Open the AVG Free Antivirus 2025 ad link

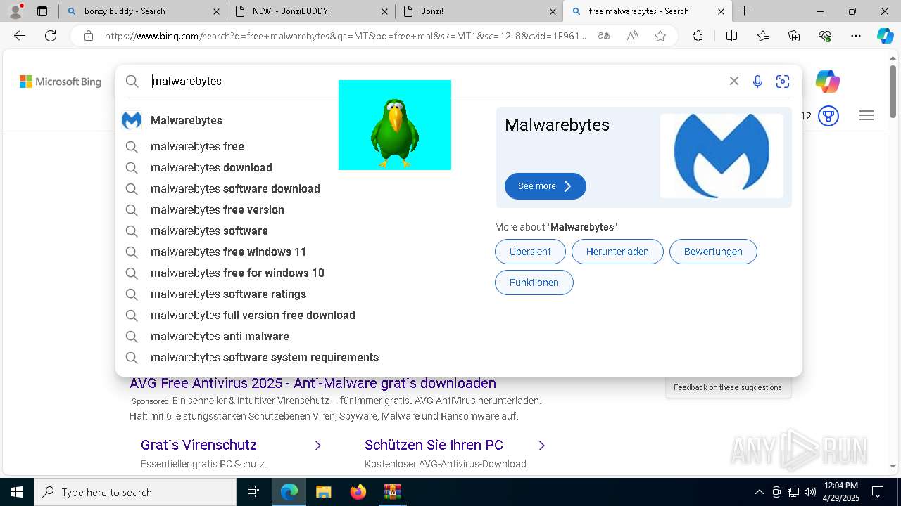click(x=313, y=383)
